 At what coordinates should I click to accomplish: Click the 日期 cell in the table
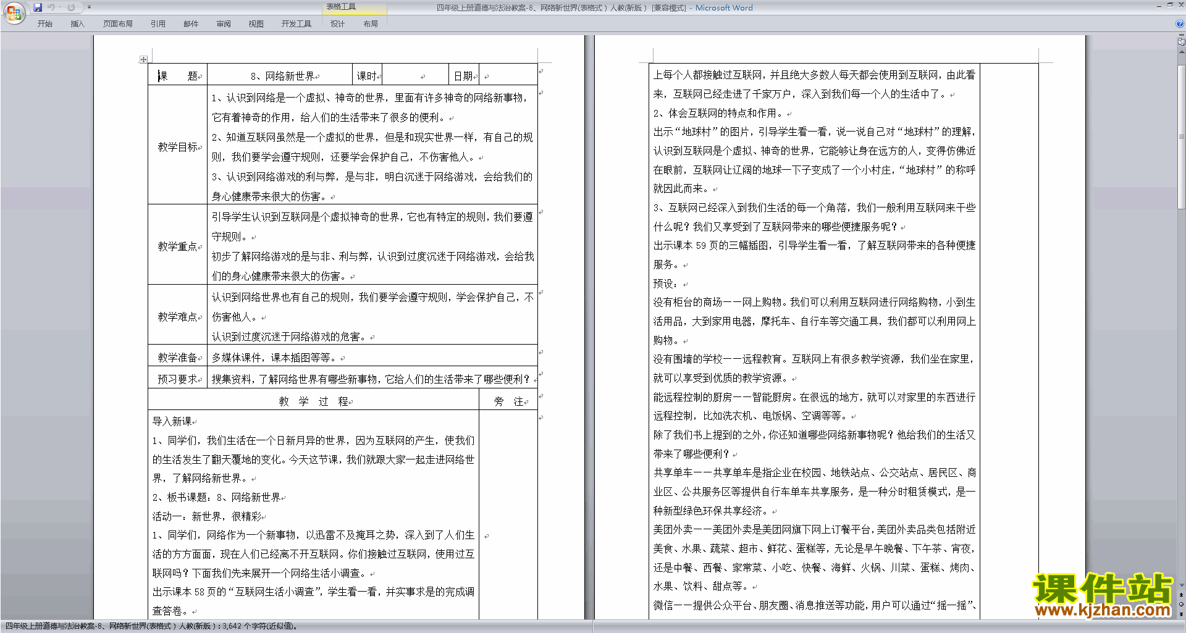[x=464, y=75]
